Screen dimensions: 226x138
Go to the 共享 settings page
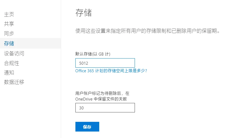[x=9, y=24]
